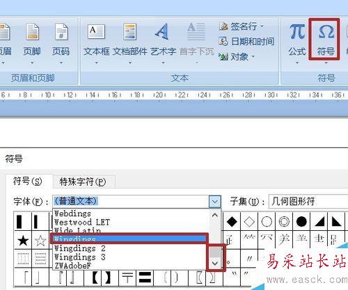Screen dimensions: 348x290
Task: Choose the black circle symbol
Action: (x=301, y=222)
